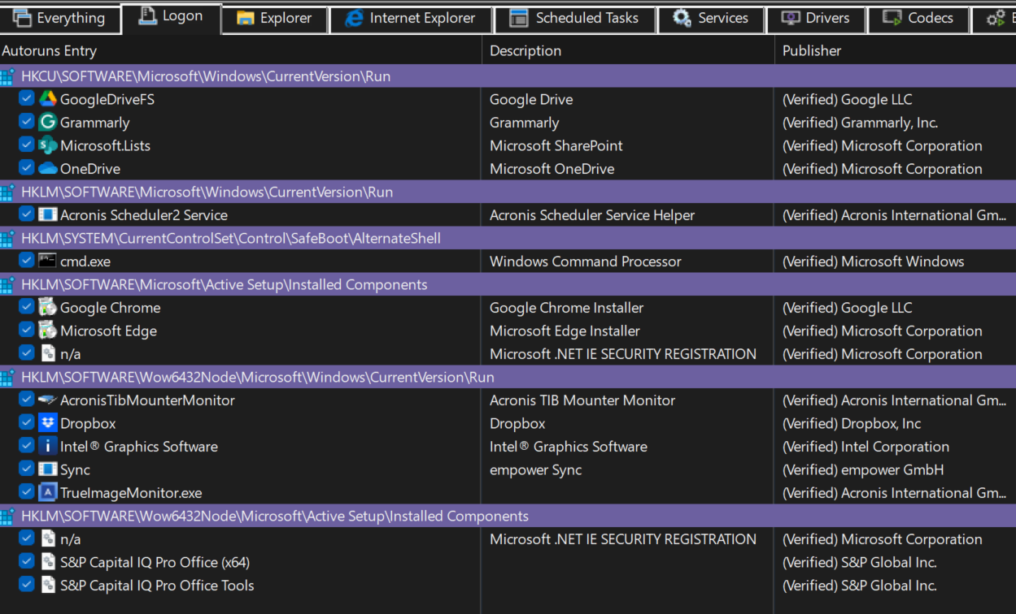Uncheck S&P Capital IQ Pro Office Tools

26,585
